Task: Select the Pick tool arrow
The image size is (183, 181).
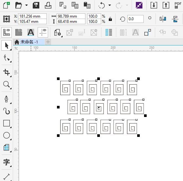Action: point(7,45)
